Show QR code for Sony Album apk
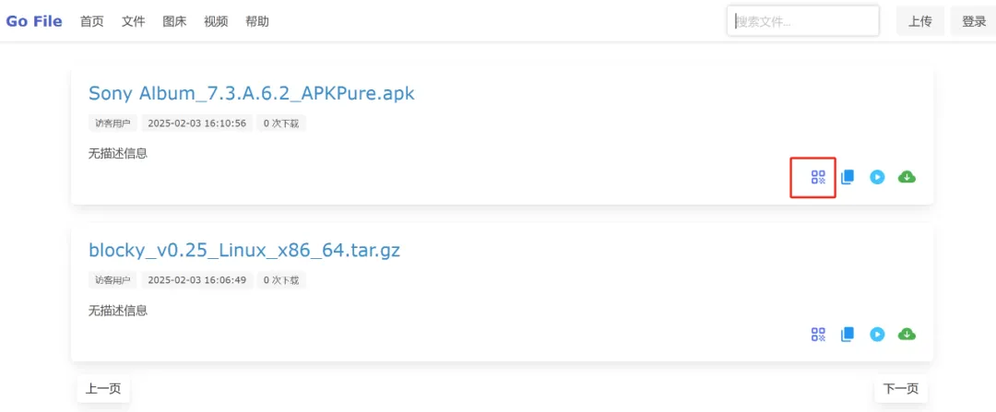Screen dimensions: 996x412 click(x=818, y=177)
